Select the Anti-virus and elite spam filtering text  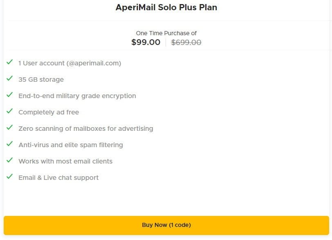pyautogui.click(x=70, y=145)
